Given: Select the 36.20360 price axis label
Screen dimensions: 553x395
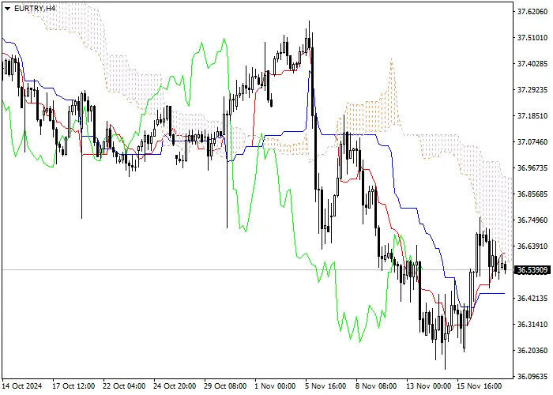Looking at the screenshot, I should click(532, 350).
